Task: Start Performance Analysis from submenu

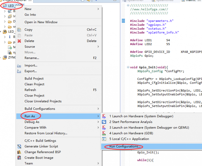Action: coord(131,122)
